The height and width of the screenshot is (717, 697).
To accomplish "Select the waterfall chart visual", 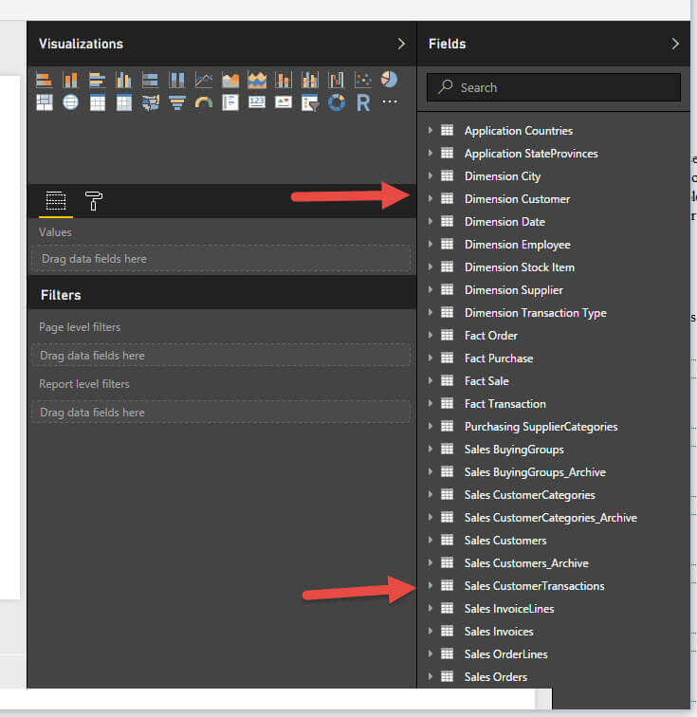I will coord(336,80).
